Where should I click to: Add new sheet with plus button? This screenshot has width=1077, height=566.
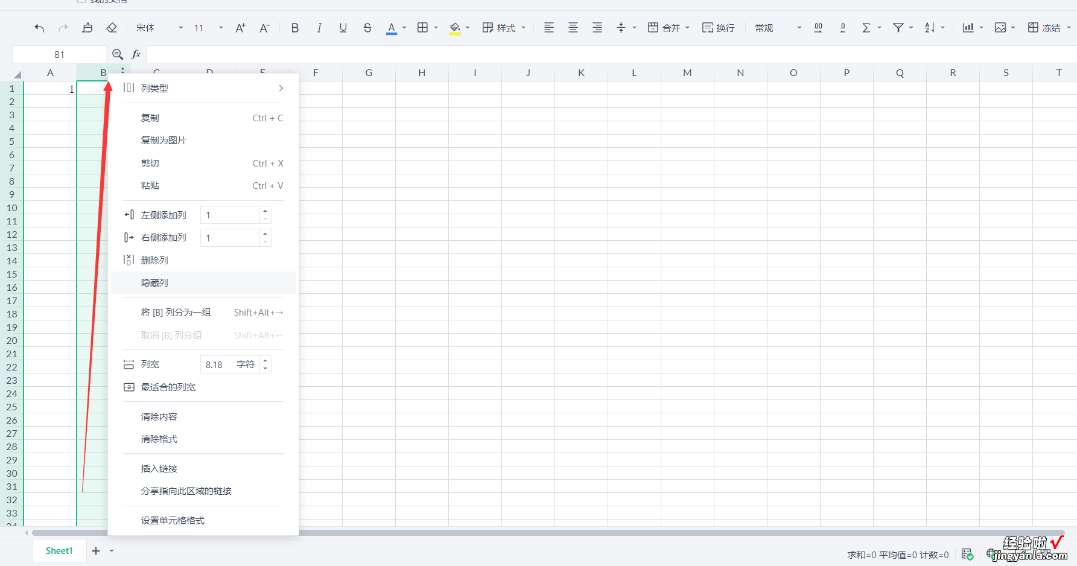[x=96, y=550]
